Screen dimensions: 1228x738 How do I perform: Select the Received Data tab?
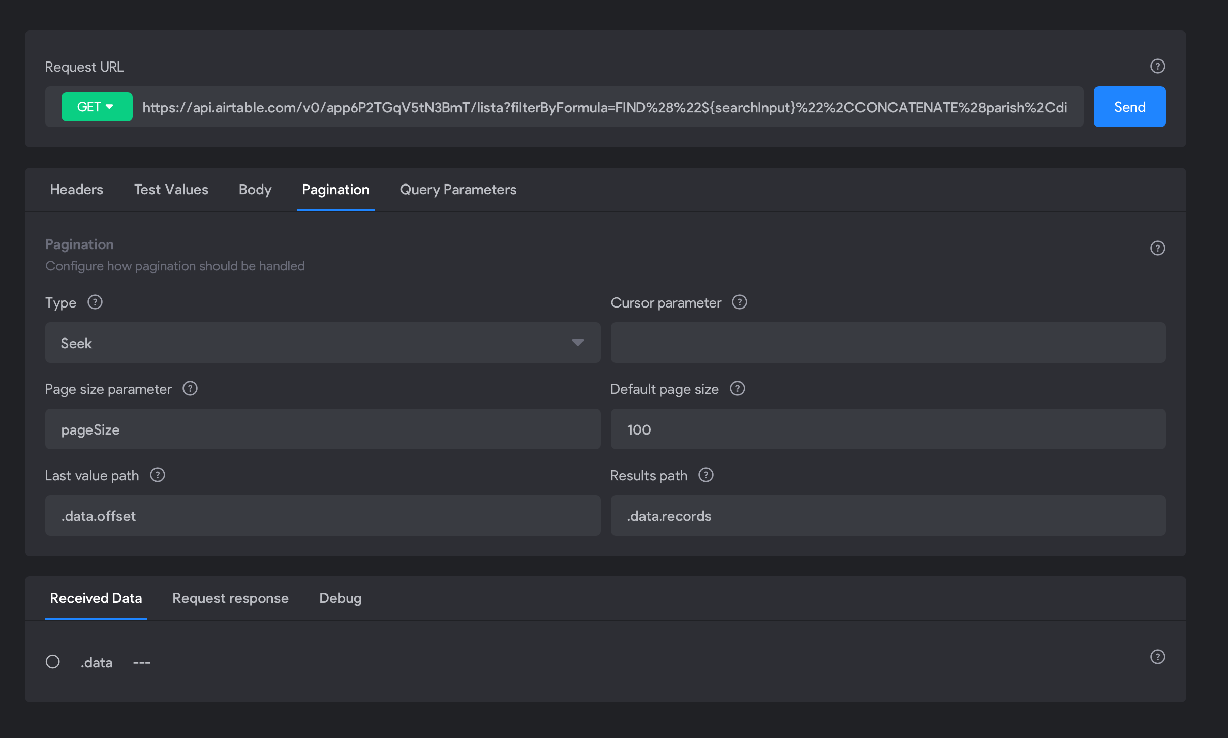click(96, 598)
